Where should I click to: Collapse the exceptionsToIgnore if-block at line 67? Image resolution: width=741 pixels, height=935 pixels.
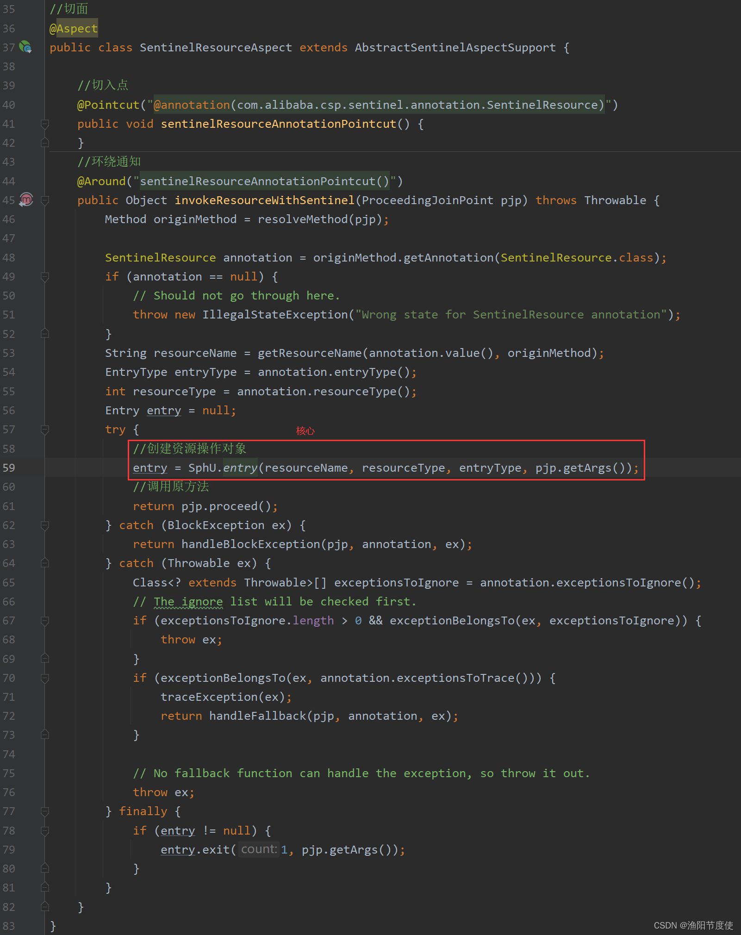[x=45, y=621]
